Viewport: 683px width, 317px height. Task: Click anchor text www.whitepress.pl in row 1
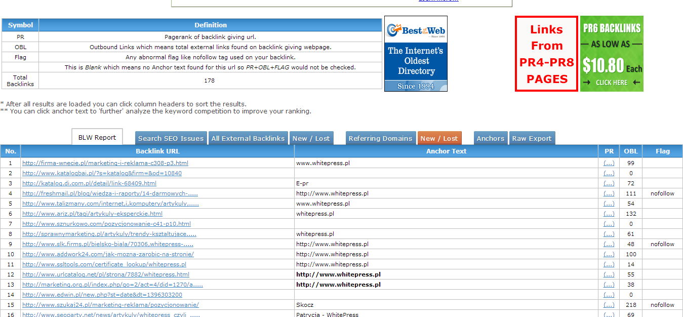coord(323,163)
